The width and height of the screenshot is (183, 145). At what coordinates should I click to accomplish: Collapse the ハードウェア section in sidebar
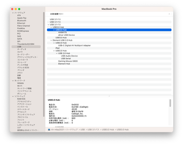coord(13,13)
